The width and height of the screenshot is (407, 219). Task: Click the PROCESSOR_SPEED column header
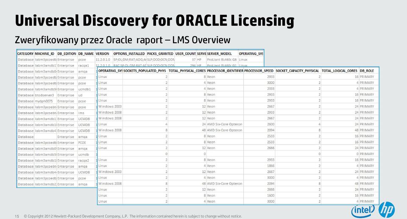point(259,71)
